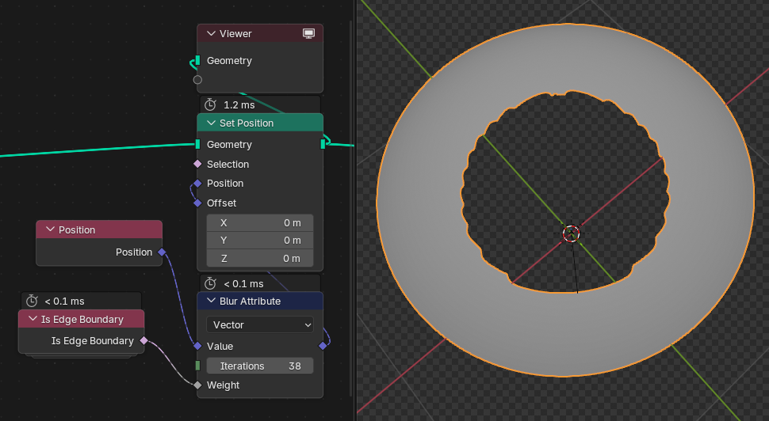Viewport: 769px width, 421px height.
Task: Click the 1.2 ms timing label
Action: click(239, 104)
